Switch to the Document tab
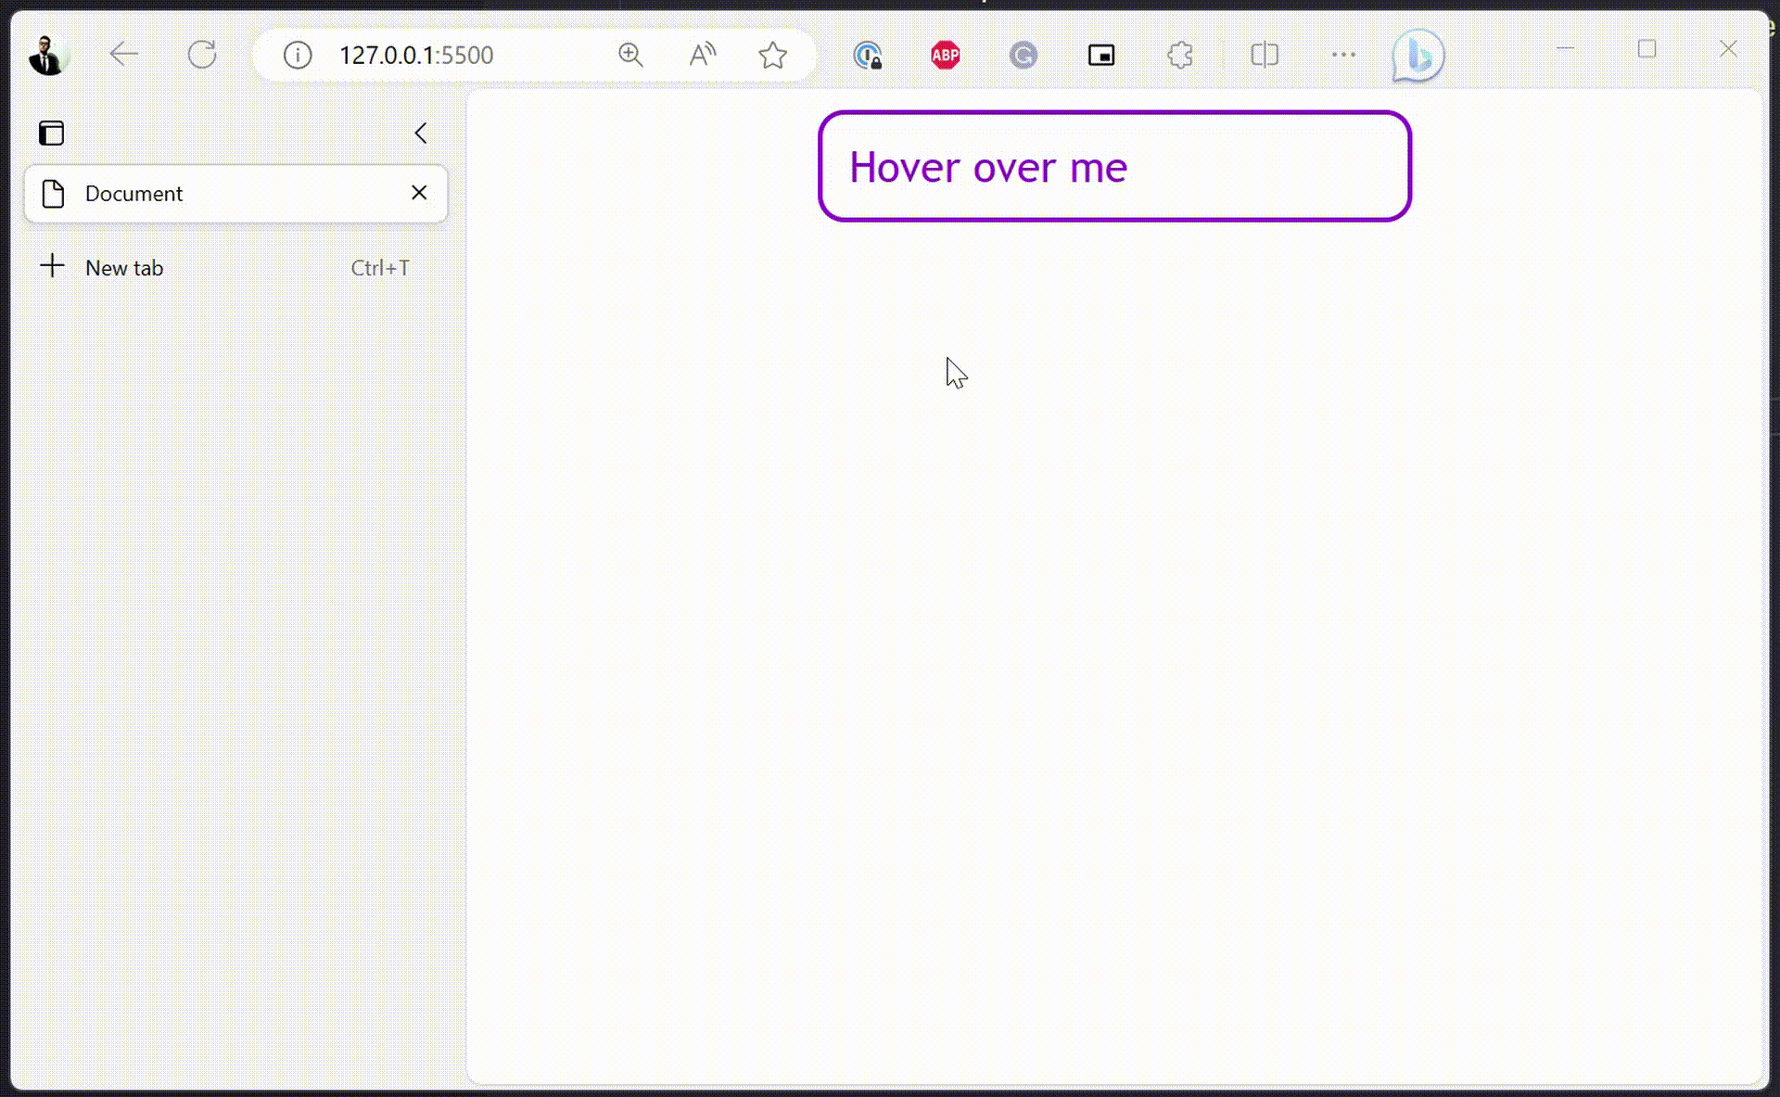1780x1097 pixels. tap(185, 194)
